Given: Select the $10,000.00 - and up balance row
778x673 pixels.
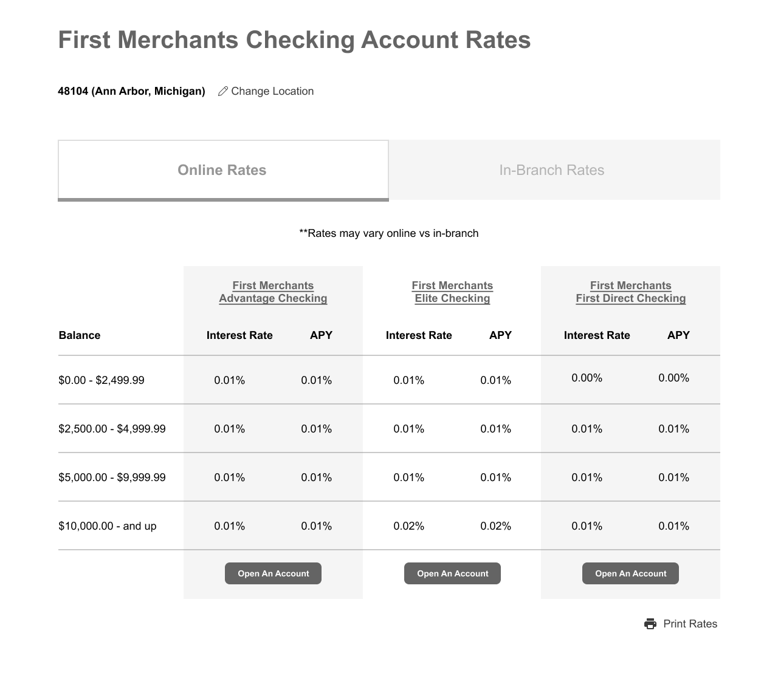Looking at the screenshot, I should pyautogui.click(x=389, y=525).
